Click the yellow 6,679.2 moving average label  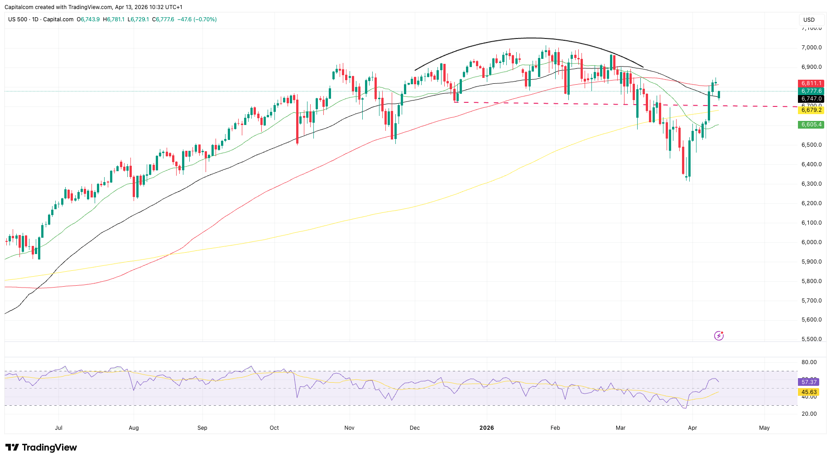click(x=811, y=110)
